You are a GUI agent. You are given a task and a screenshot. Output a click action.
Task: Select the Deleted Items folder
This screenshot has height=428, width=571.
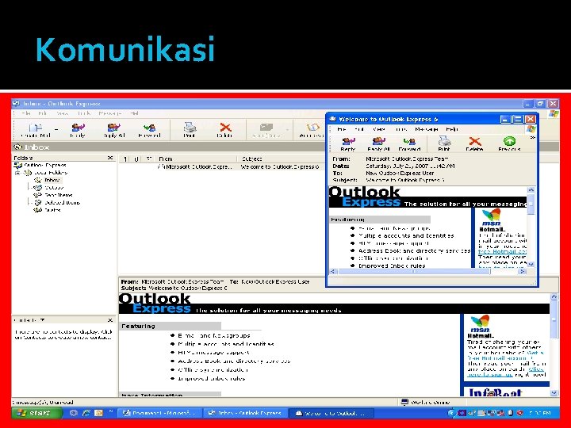[x=63, y=203]
